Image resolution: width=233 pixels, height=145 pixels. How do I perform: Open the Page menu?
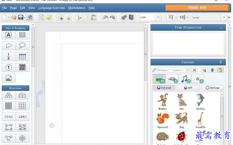click(x=13, y=8)
